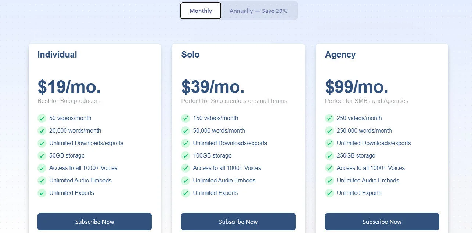472x233 pixels.
Task: Click the checkmark beside 50 videos/month
Action: tap(42, 118)
